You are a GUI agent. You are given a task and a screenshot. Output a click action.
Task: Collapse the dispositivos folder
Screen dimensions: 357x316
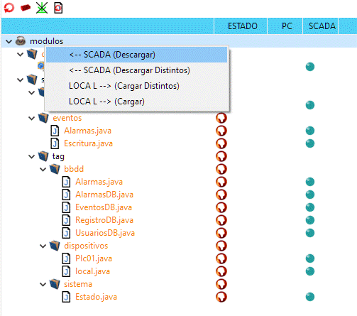click(x=43, y=246)
